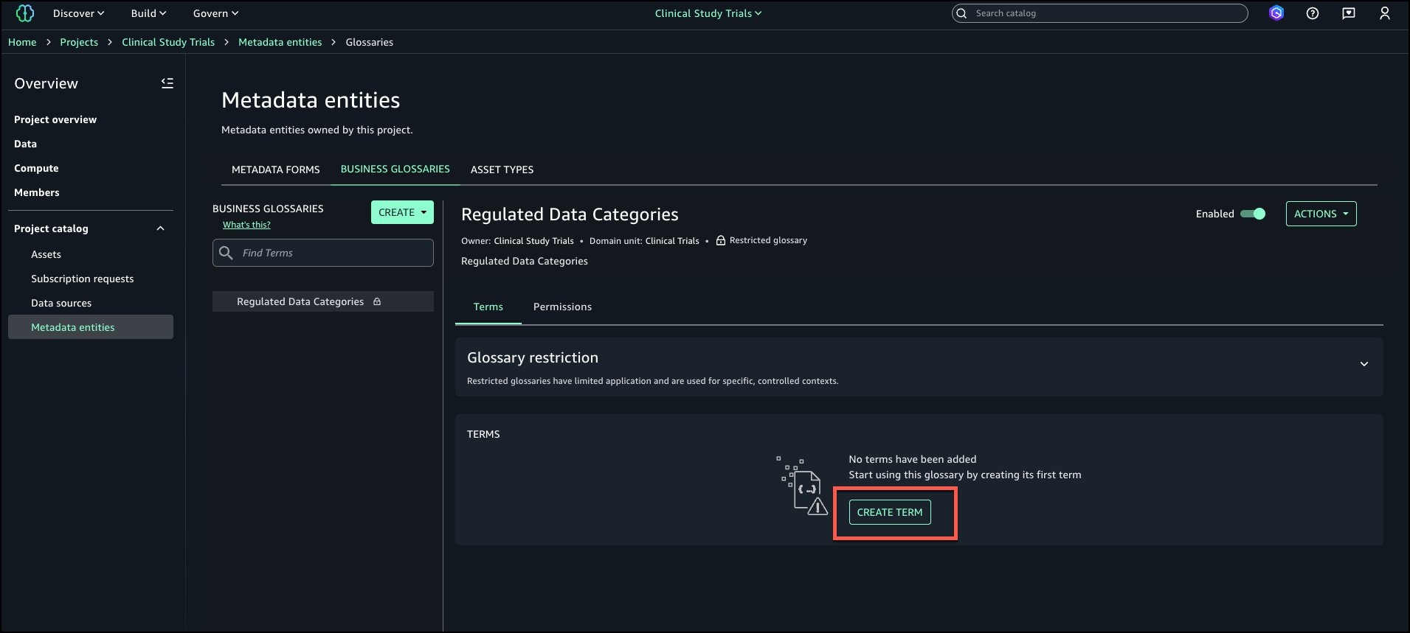The image size is (1410, 633).
Task: Open the Govern menu
Action: pos(215,13)
